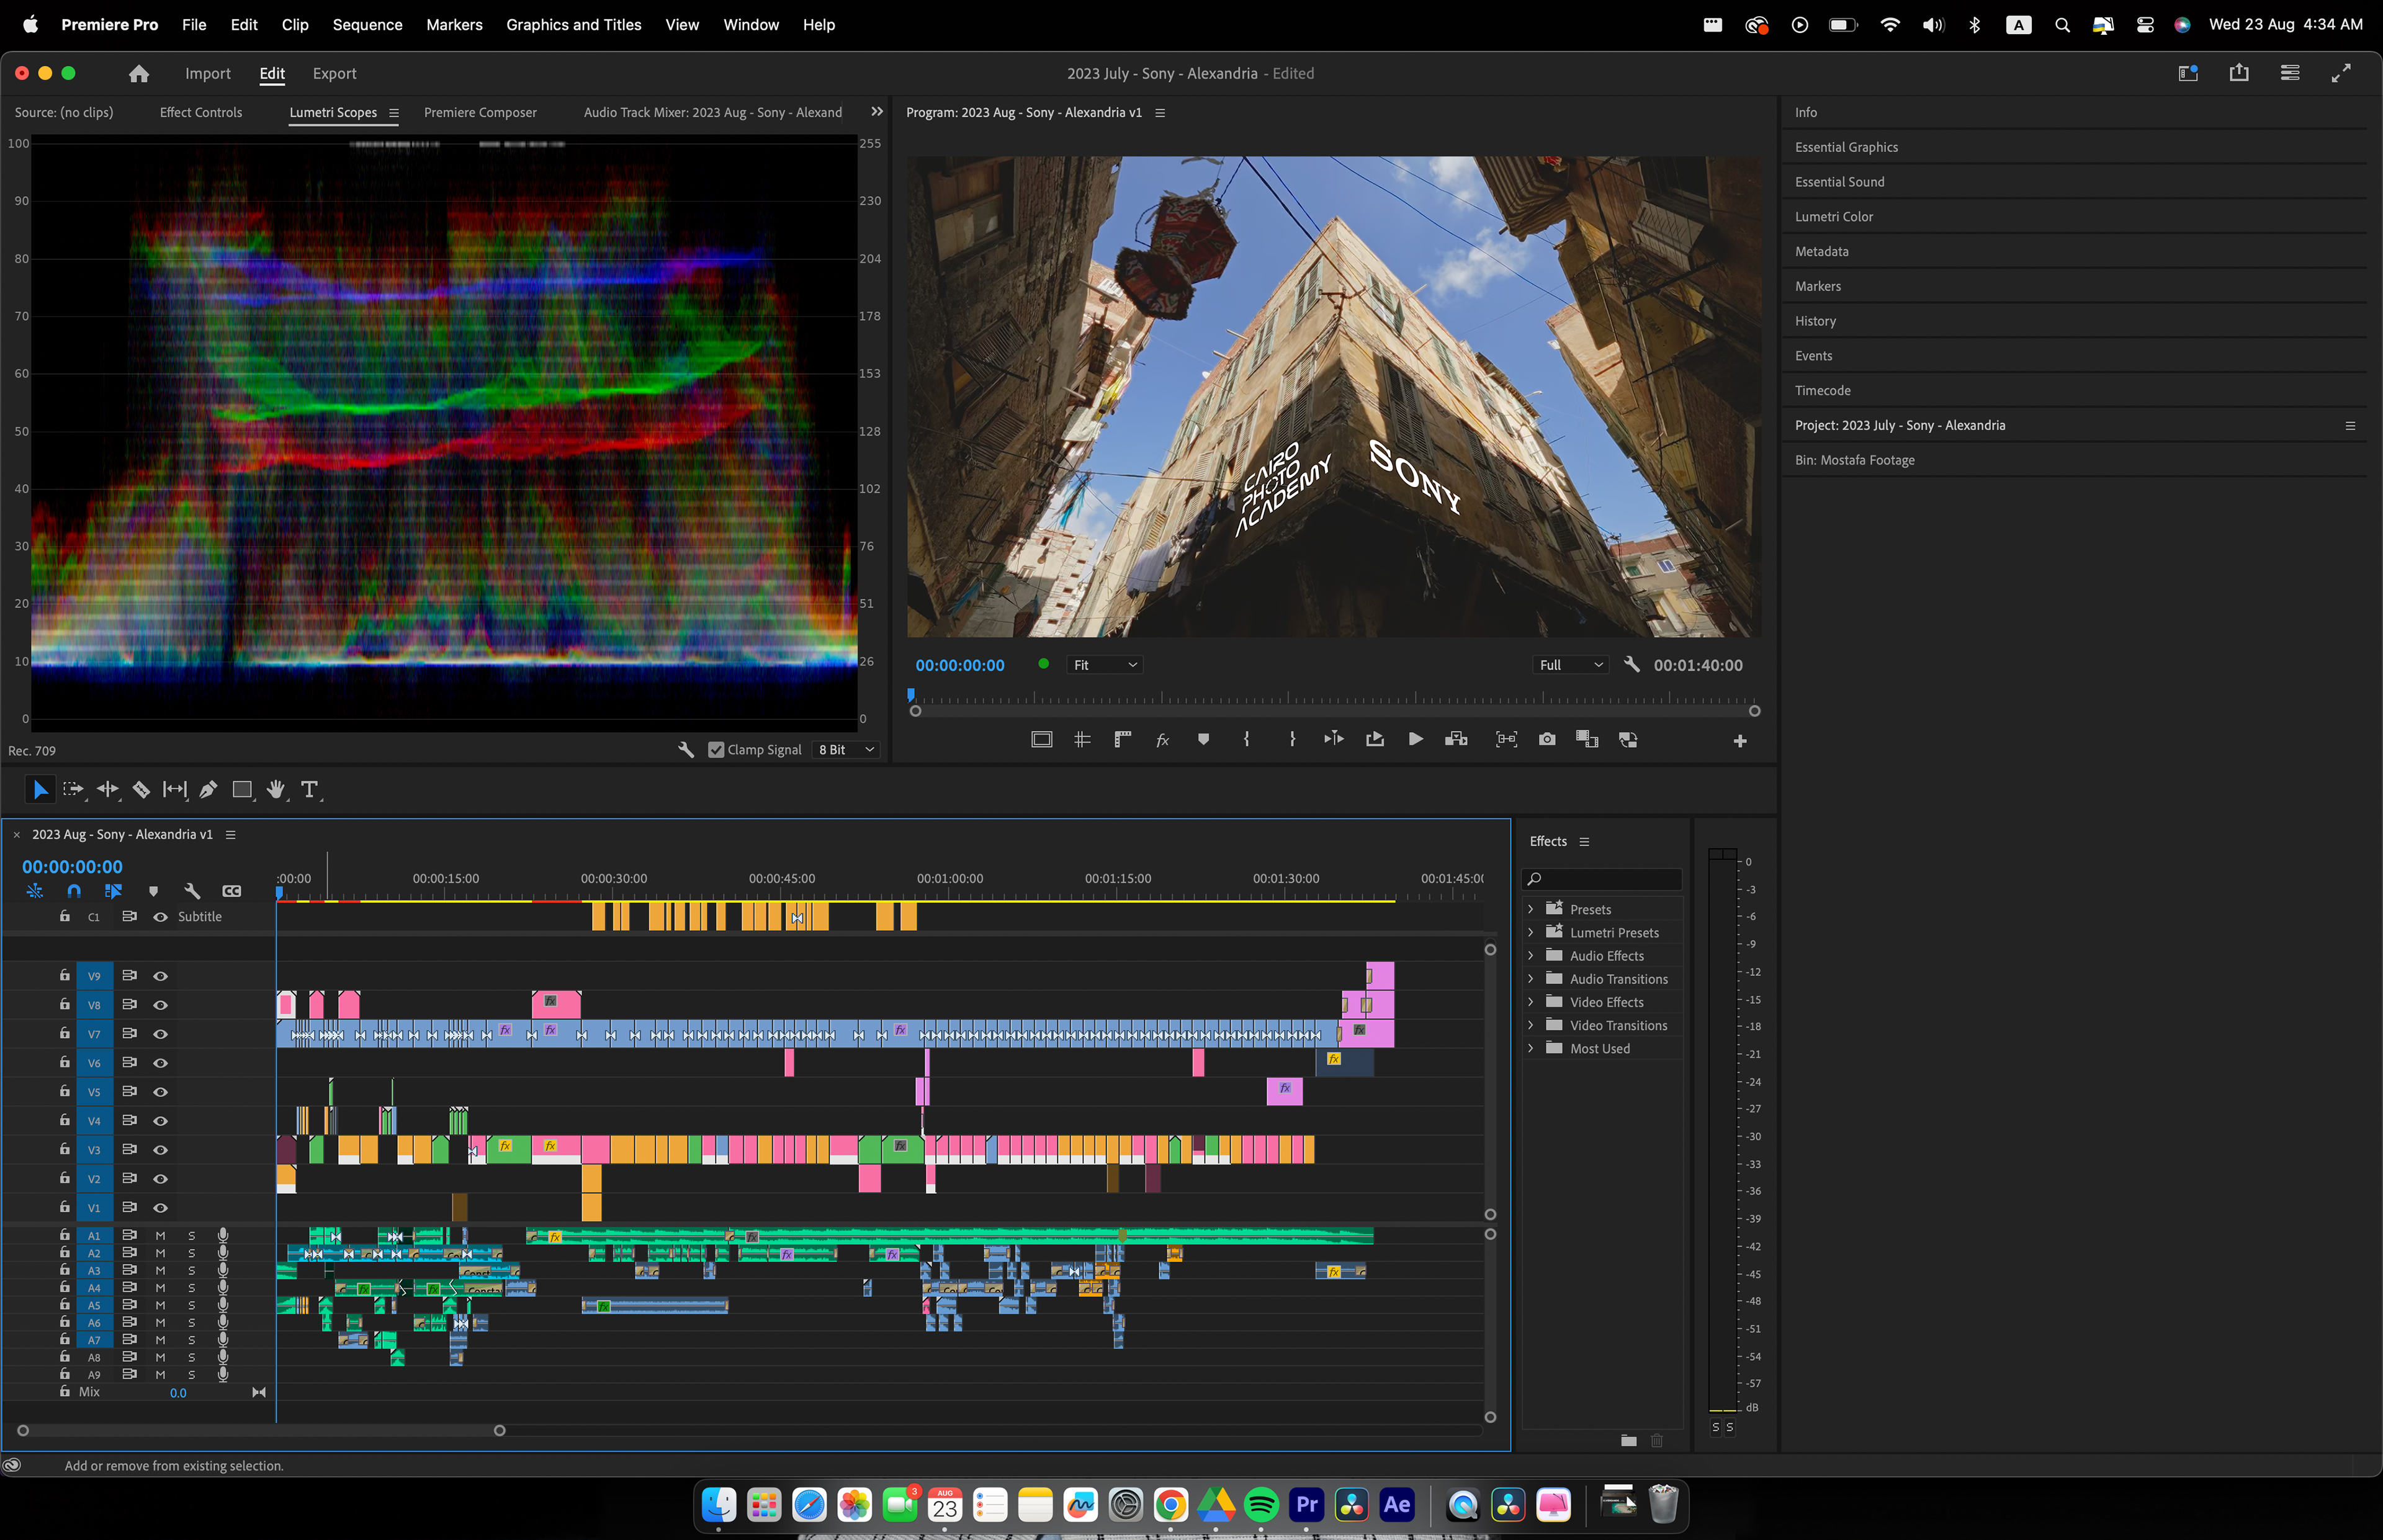Screen dimensions: 2383x1540
Task: Click the Export workspace button
Action: 334,74
